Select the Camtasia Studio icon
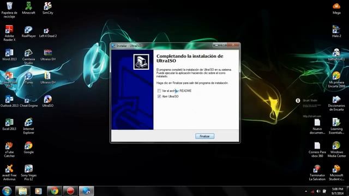 point(28,57)
